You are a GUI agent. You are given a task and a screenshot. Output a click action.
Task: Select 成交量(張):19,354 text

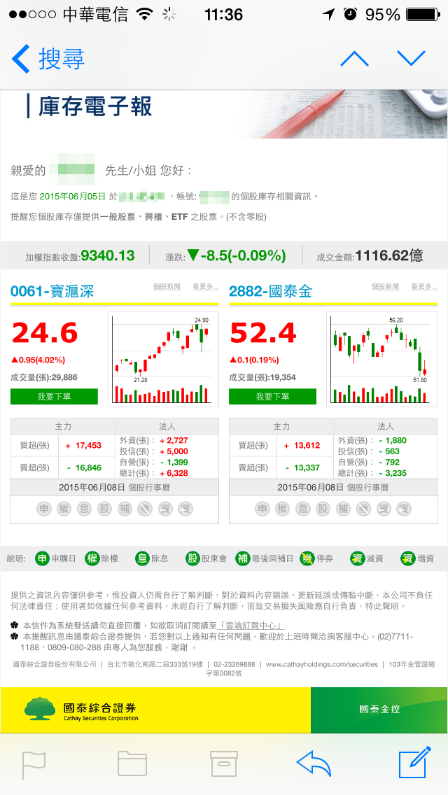(262, 377)
